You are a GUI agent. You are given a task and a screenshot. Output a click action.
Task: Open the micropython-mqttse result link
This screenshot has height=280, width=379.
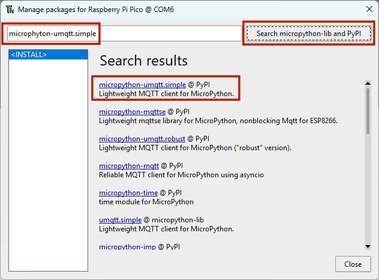pyautogui.click(x=132, y=112)
